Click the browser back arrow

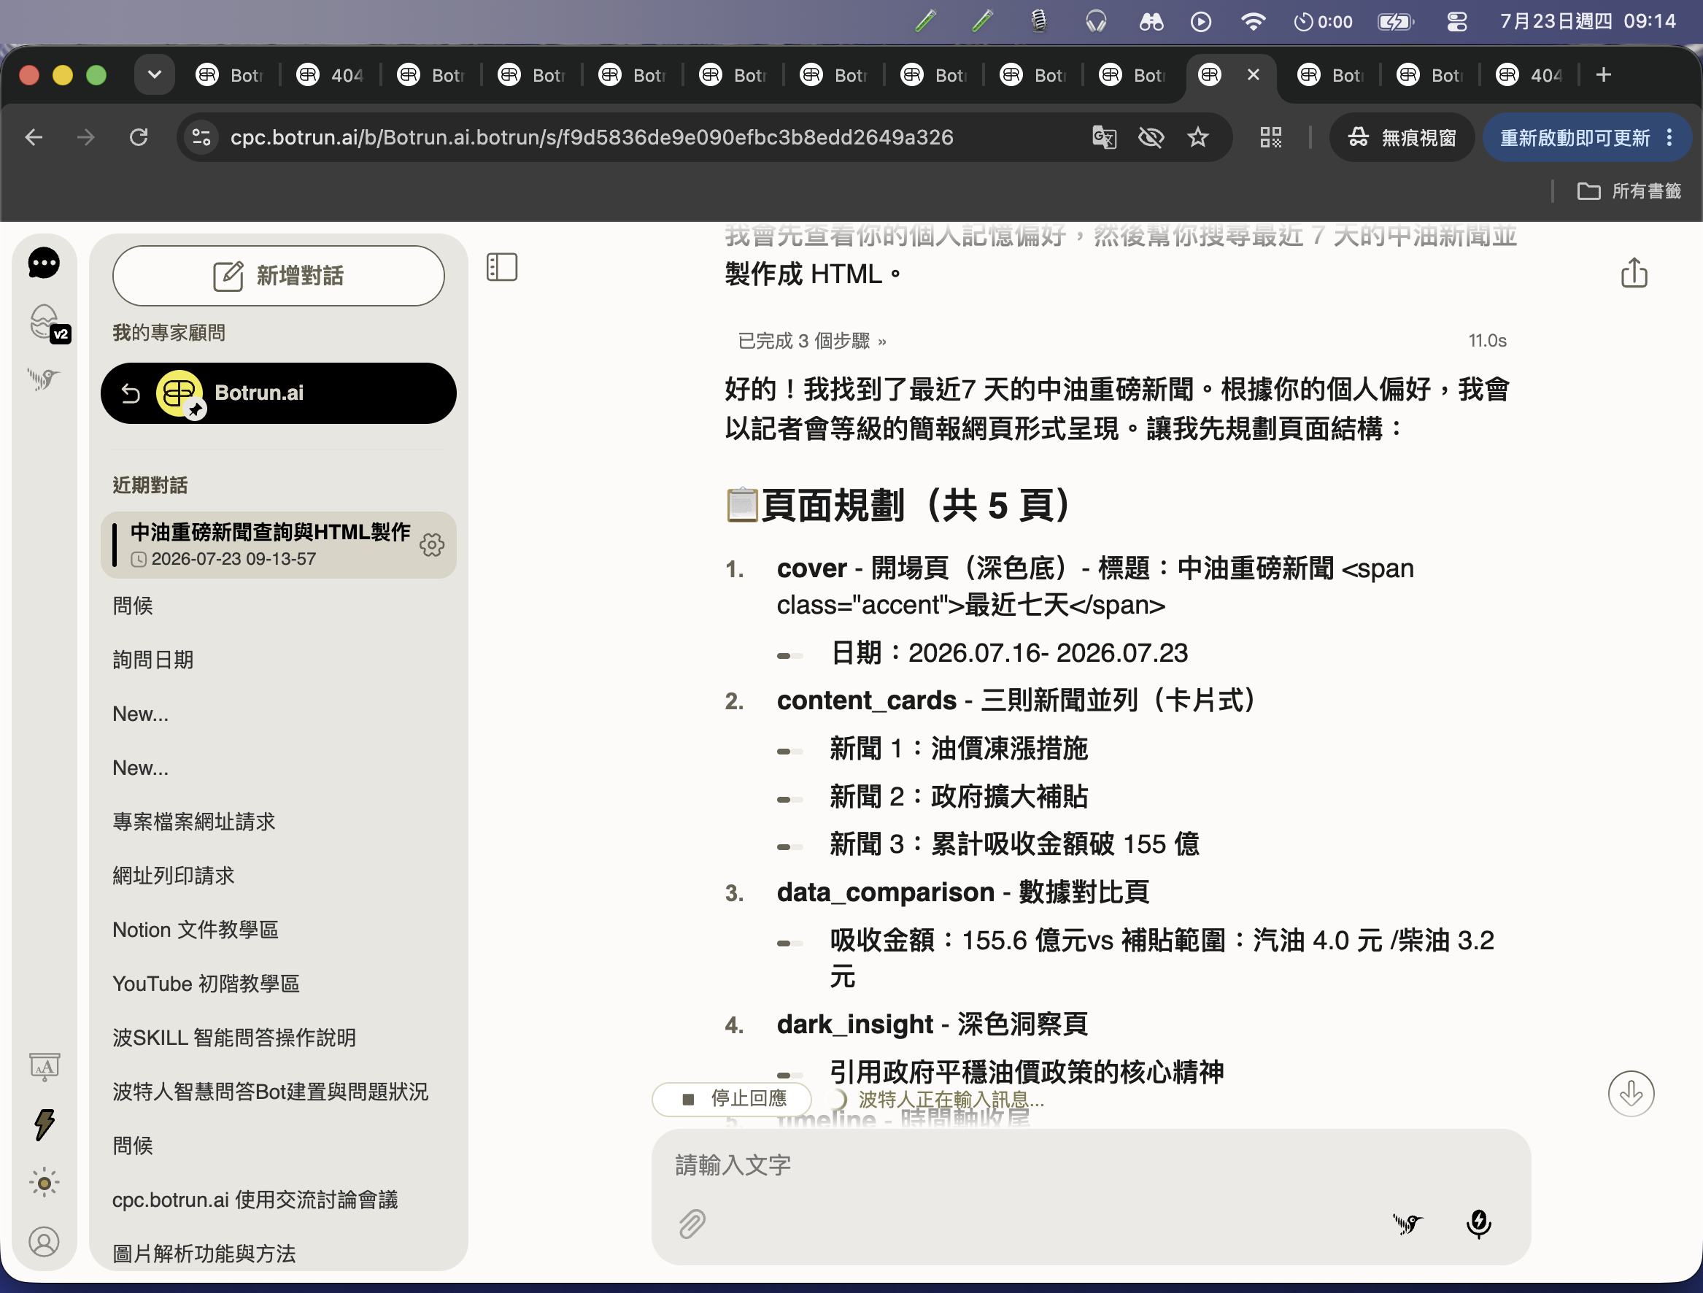pyautogui.click(x=34, y=137)
